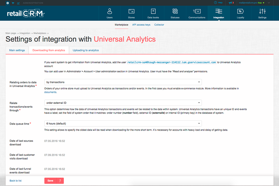Open API access keys subsection

tap(141, 25)
